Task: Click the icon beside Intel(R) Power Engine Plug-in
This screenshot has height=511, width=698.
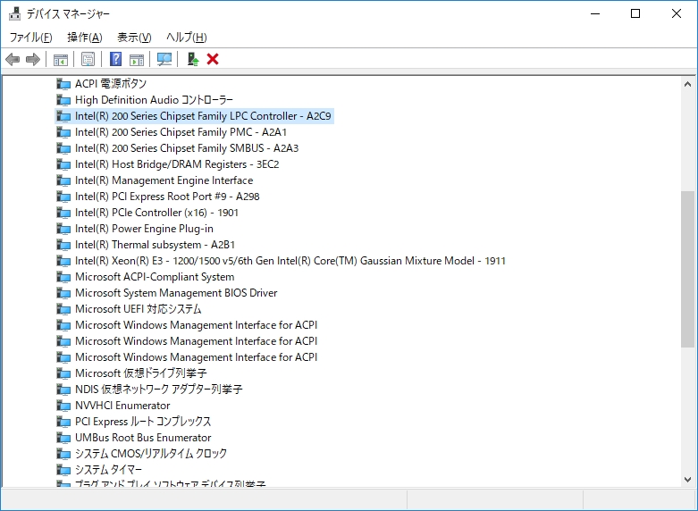Action: click(x=63, y=229)
